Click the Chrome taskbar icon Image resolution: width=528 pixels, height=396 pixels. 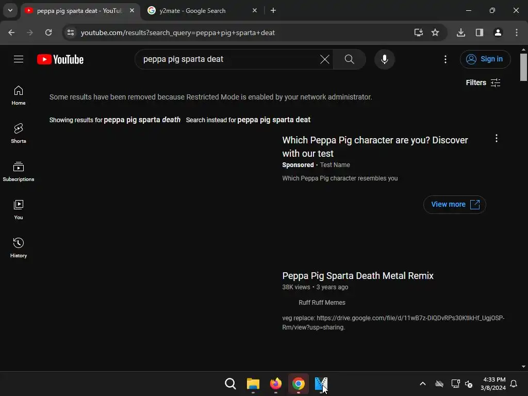(299, 384)
